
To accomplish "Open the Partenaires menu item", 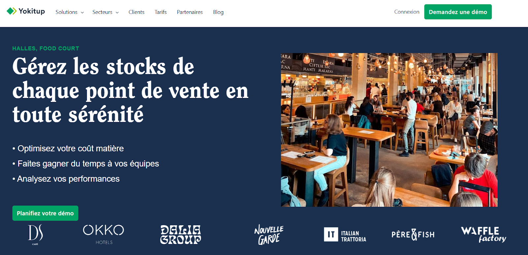I will pos(190,12).
